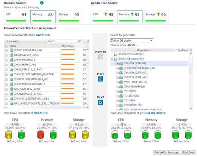Check the box for ZHUW2K8R2DHB003GA2.7
This screenshot has width=197, height=156.
coord(6,84)
